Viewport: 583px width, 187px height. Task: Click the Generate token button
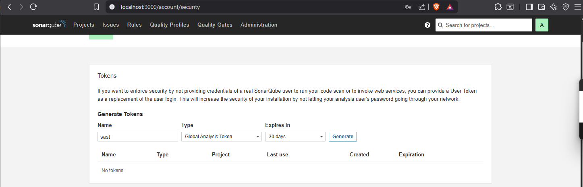pyautogui.click(x=342, y=137)
